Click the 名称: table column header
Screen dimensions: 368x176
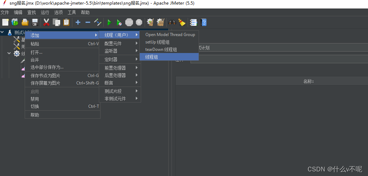pos(308,81)
